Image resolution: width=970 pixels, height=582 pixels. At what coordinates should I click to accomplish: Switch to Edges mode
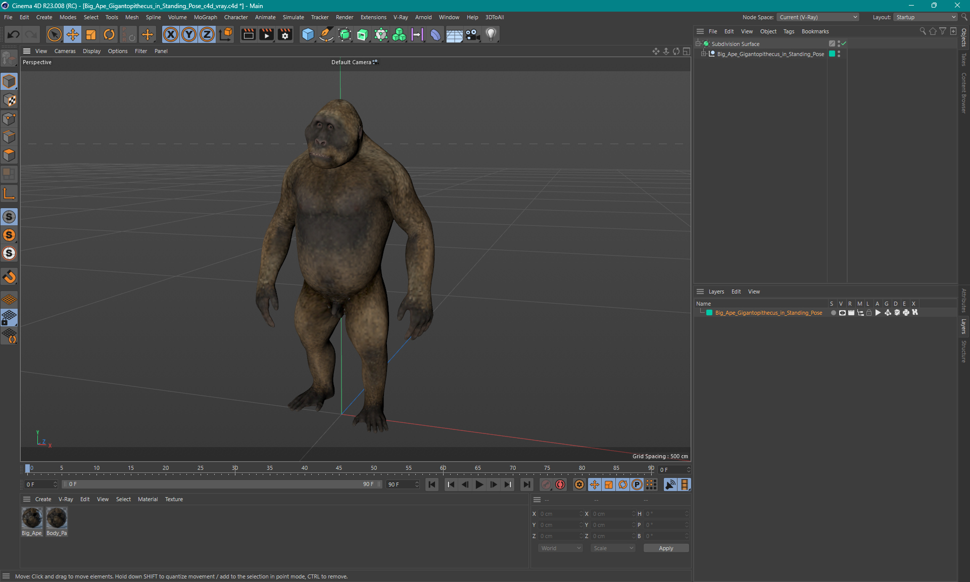9,137
